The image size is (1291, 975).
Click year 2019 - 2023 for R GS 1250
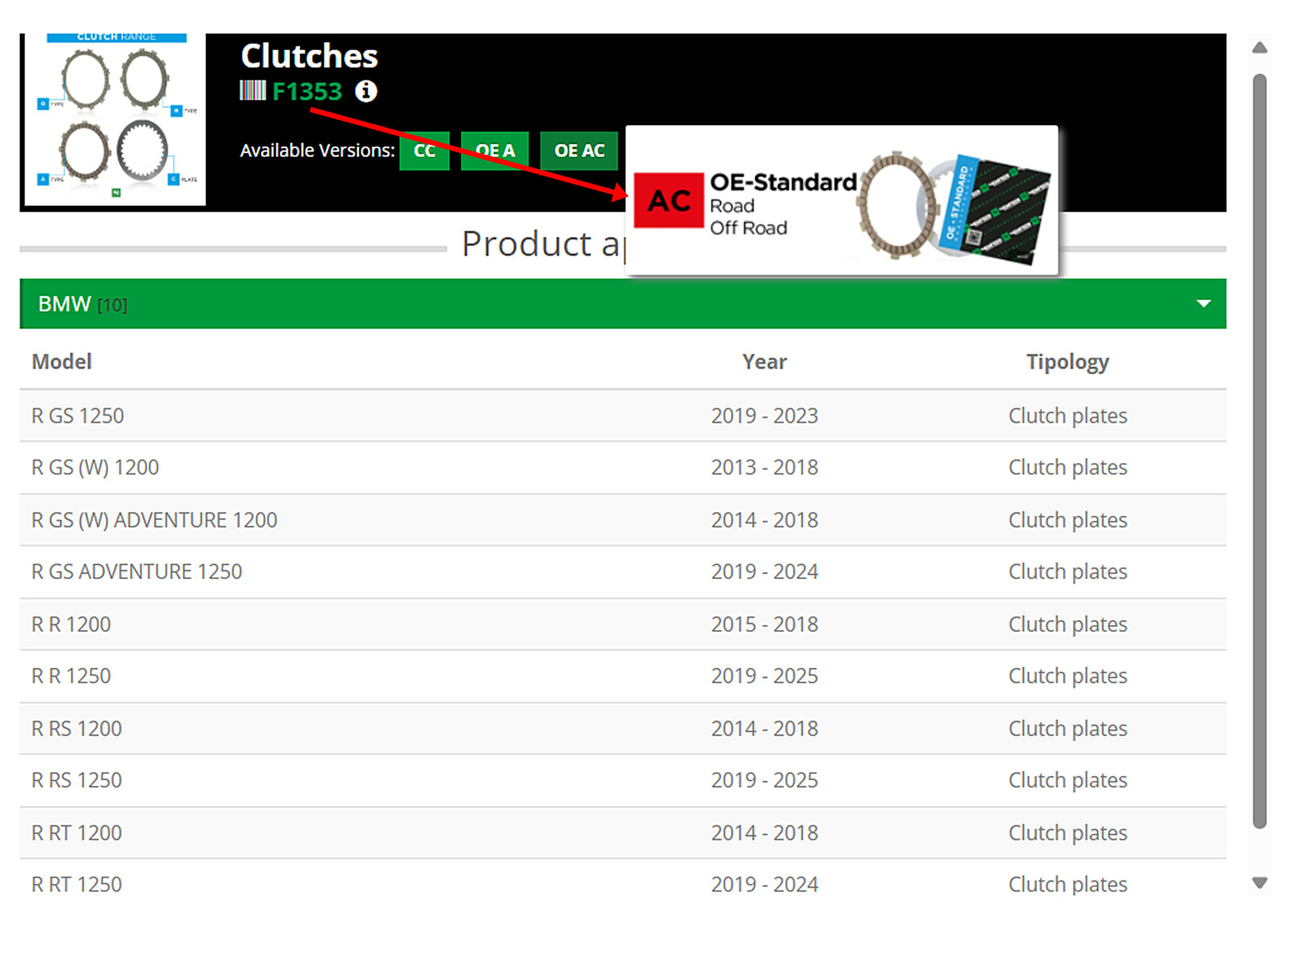[764, 416]
